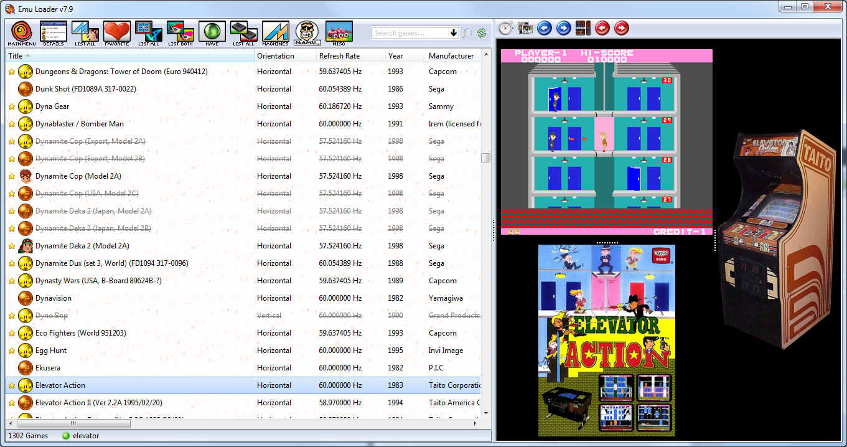Sort by the Refresh Rate column header
This screenshot has width=847, height=447.
(x=351, y=56)
